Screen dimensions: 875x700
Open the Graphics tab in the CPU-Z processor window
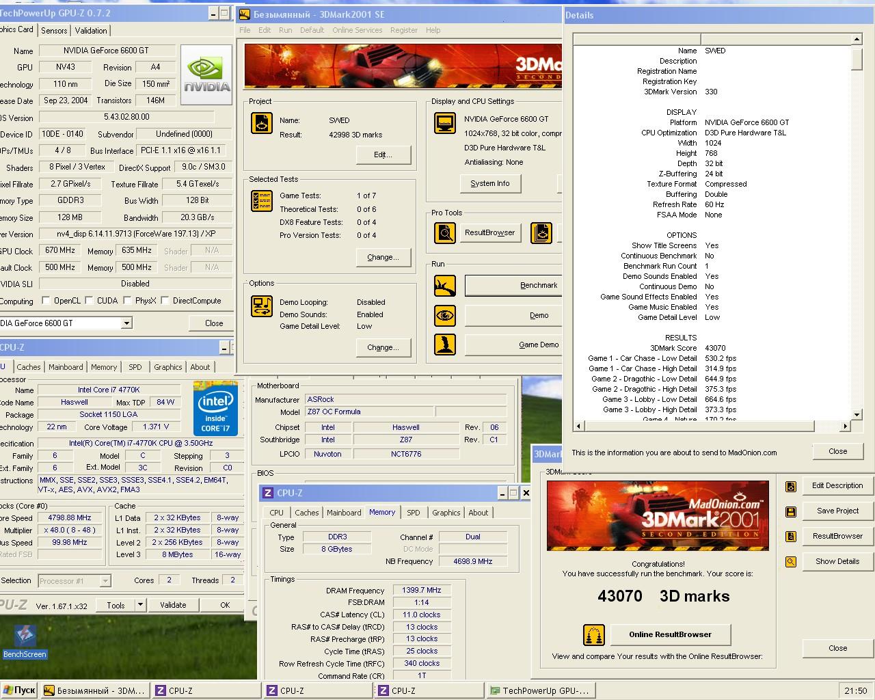[x=167, y=367]
